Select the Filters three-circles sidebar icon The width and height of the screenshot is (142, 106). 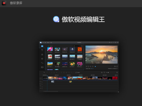coord(42,54)
